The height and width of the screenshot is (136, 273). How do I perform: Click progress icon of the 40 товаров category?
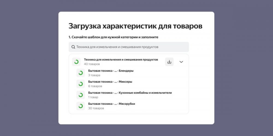[x=76, y=62]
